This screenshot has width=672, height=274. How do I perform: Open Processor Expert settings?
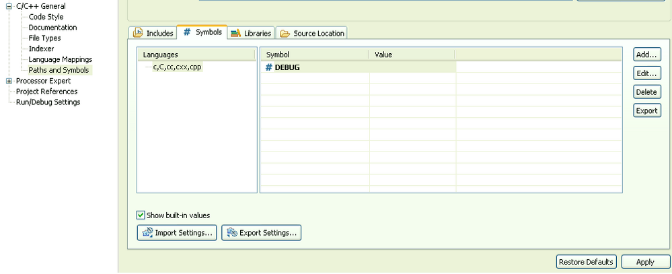tap(43, 81)
